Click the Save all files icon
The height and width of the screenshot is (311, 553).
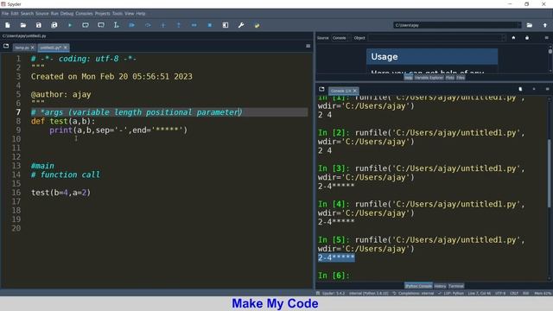click(54, 25)
